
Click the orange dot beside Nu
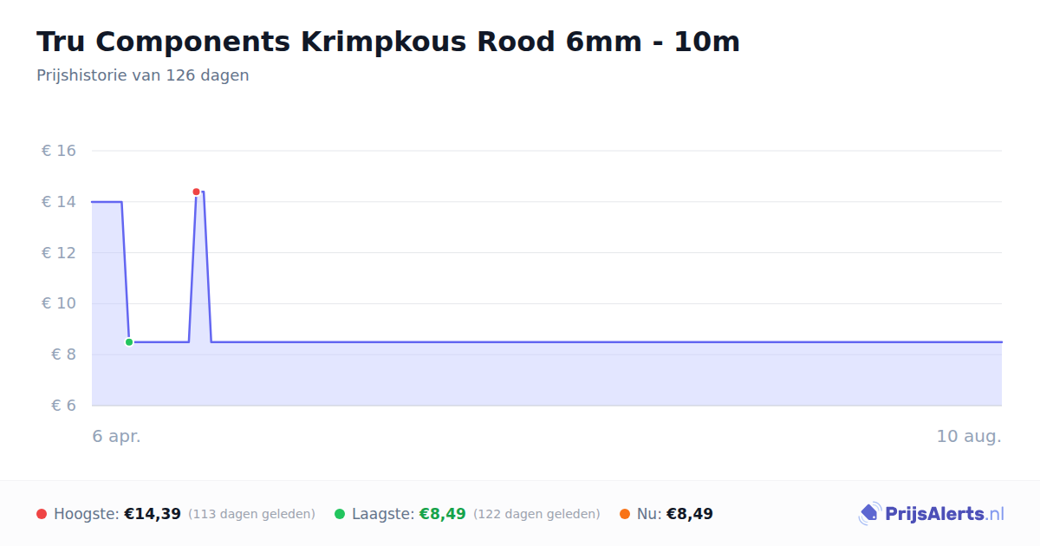point(625,514)
